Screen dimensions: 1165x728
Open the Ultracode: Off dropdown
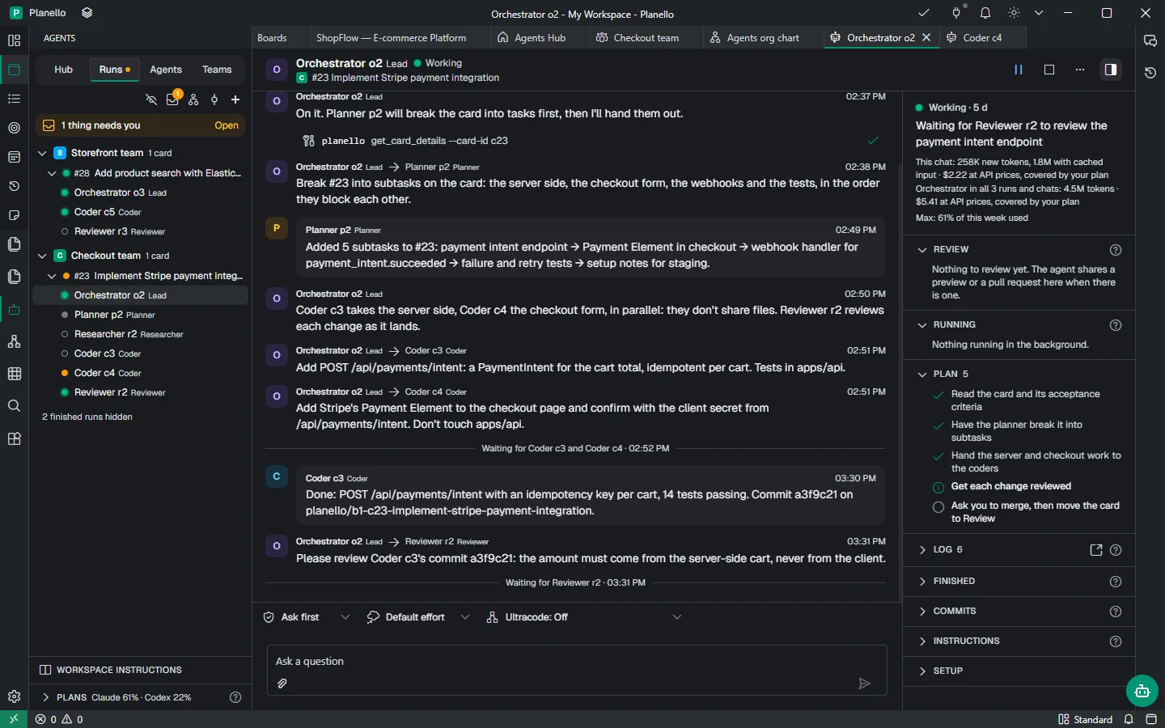584,617
